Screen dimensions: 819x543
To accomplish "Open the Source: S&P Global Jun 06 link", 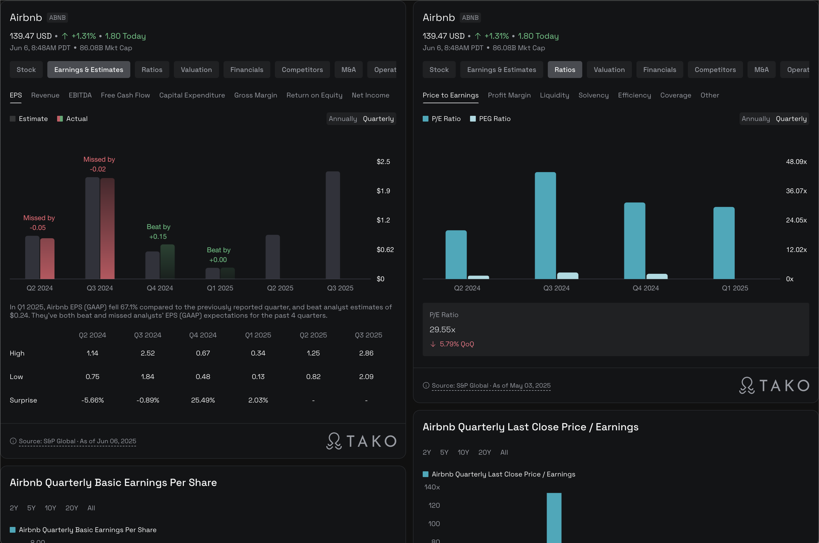I will coord(77,441).
